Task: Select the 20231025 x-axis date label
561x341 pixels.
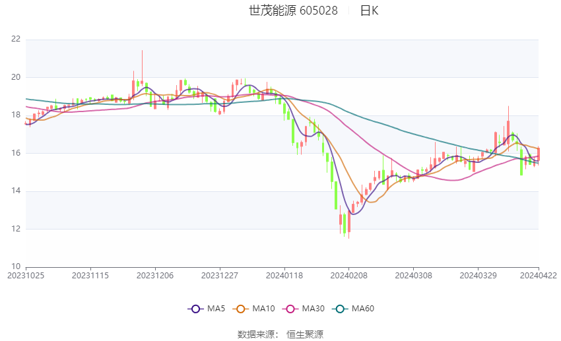Action: (x=26, y=276)
